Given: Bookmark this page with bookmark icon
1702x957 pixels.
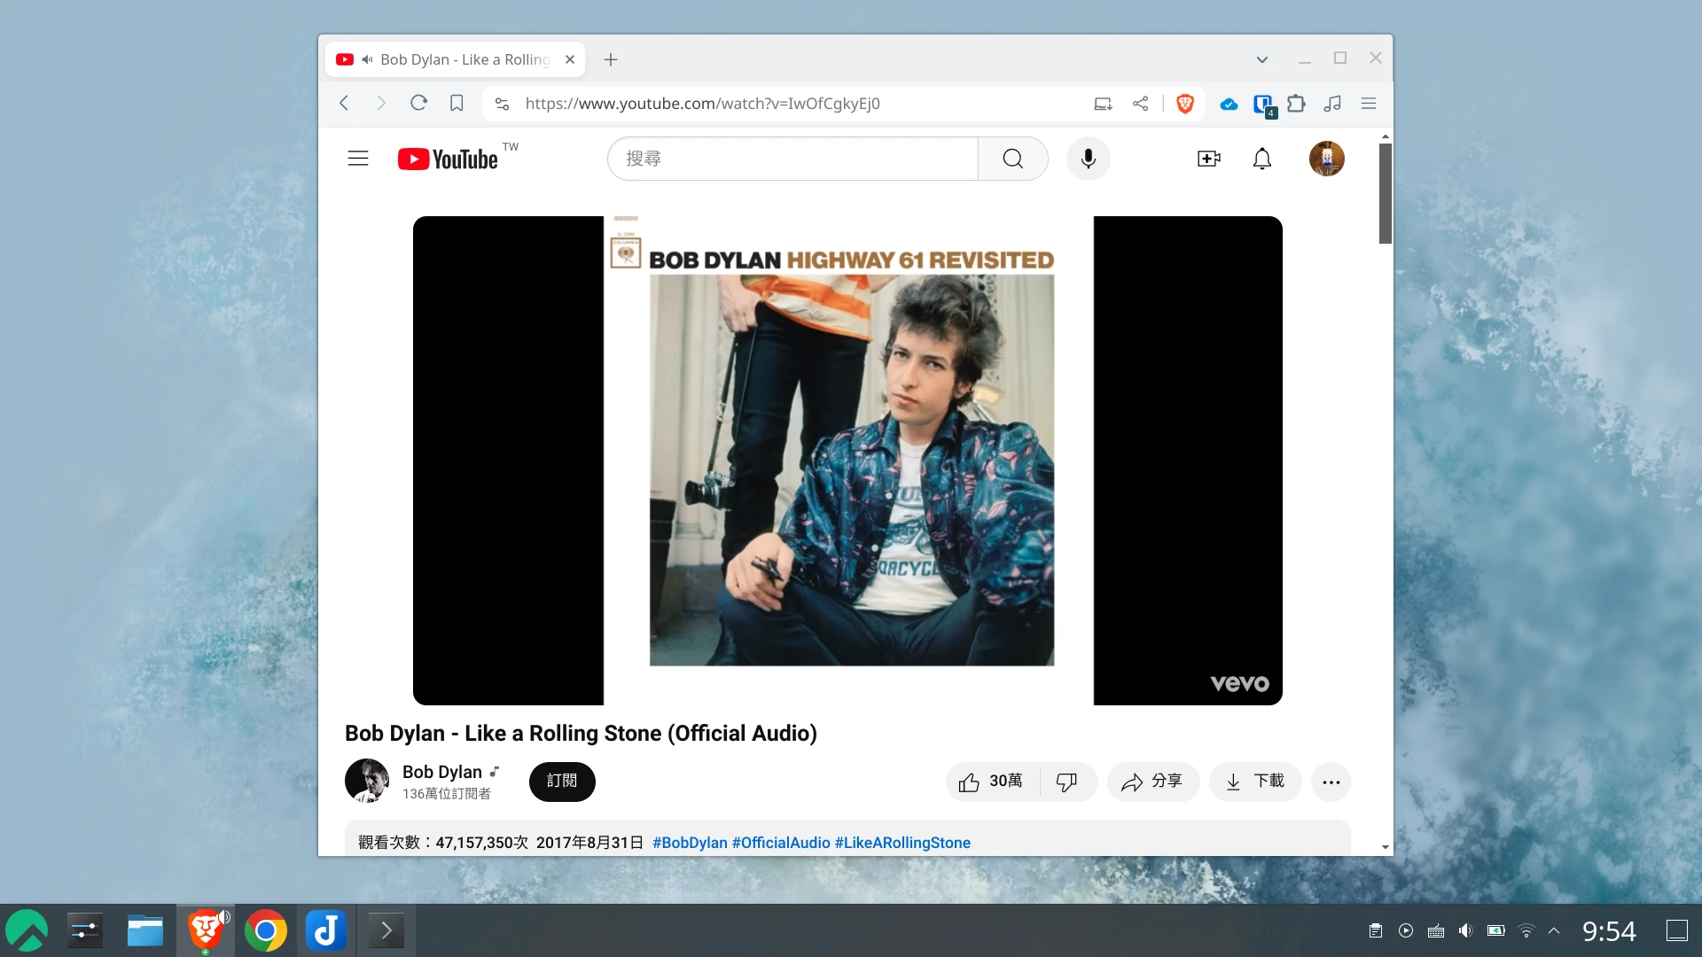Looking at the screenshot, I should 457,104.
